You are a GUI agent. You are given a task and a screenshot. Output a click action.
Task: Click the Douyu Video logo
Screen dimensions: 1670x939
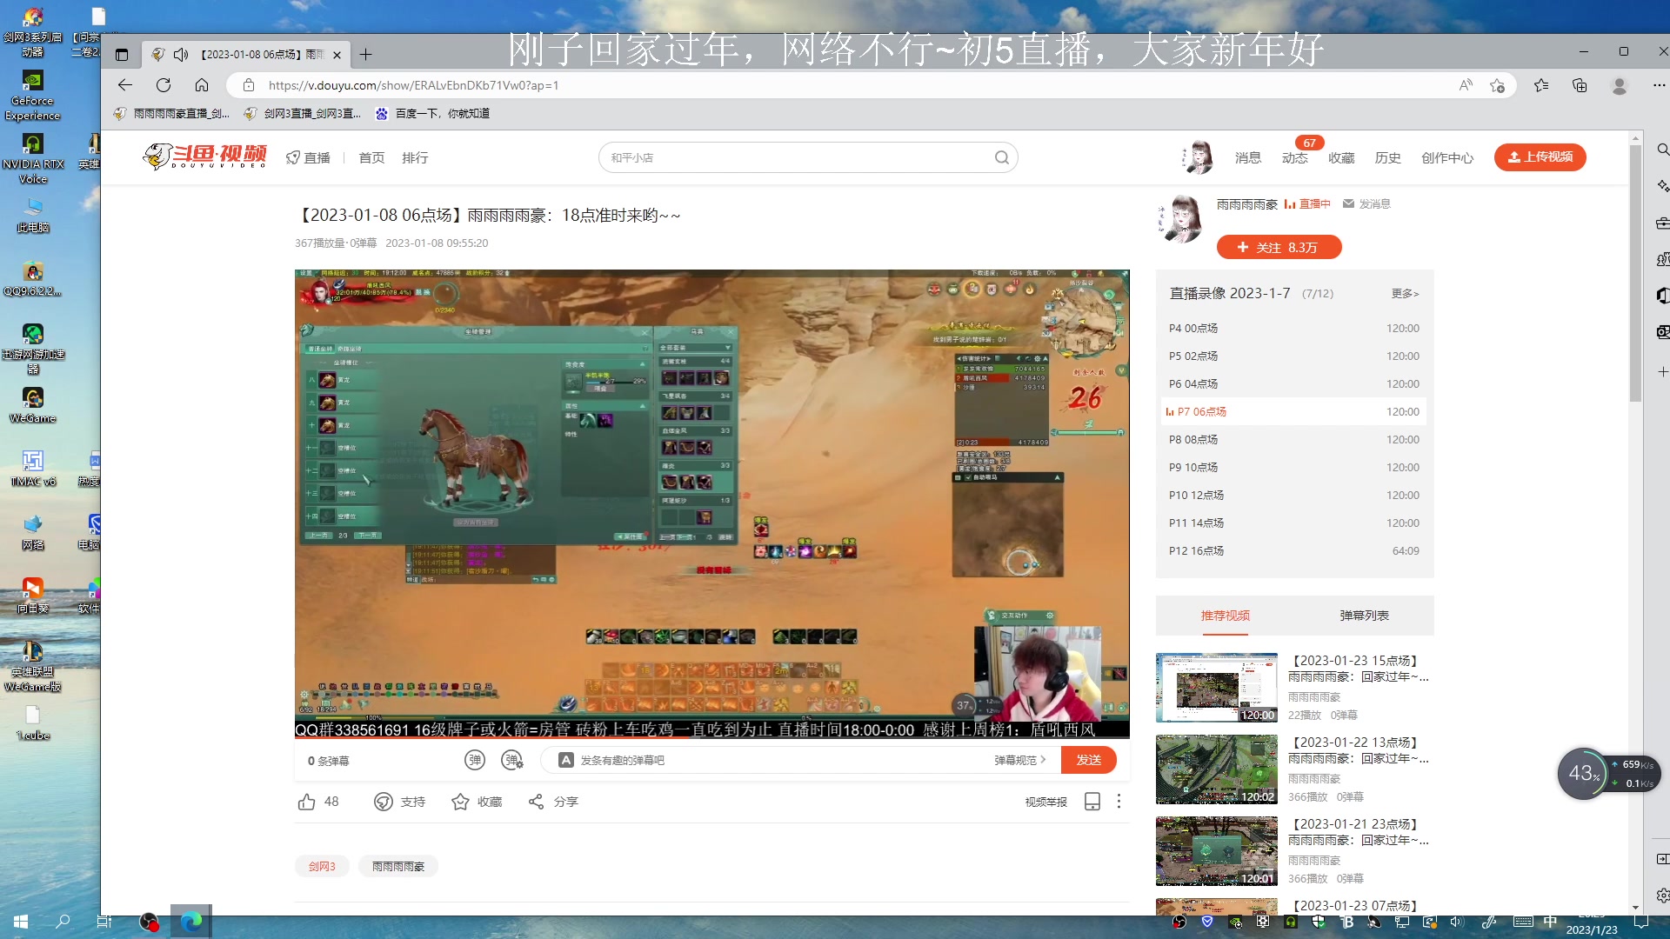pos(205,156)
